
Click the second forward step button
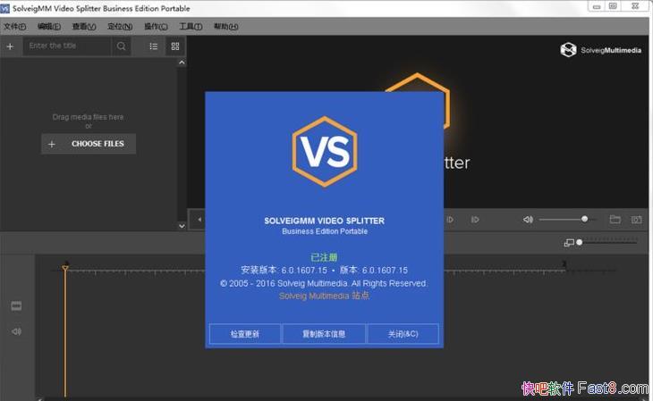(x=475, y=220)
